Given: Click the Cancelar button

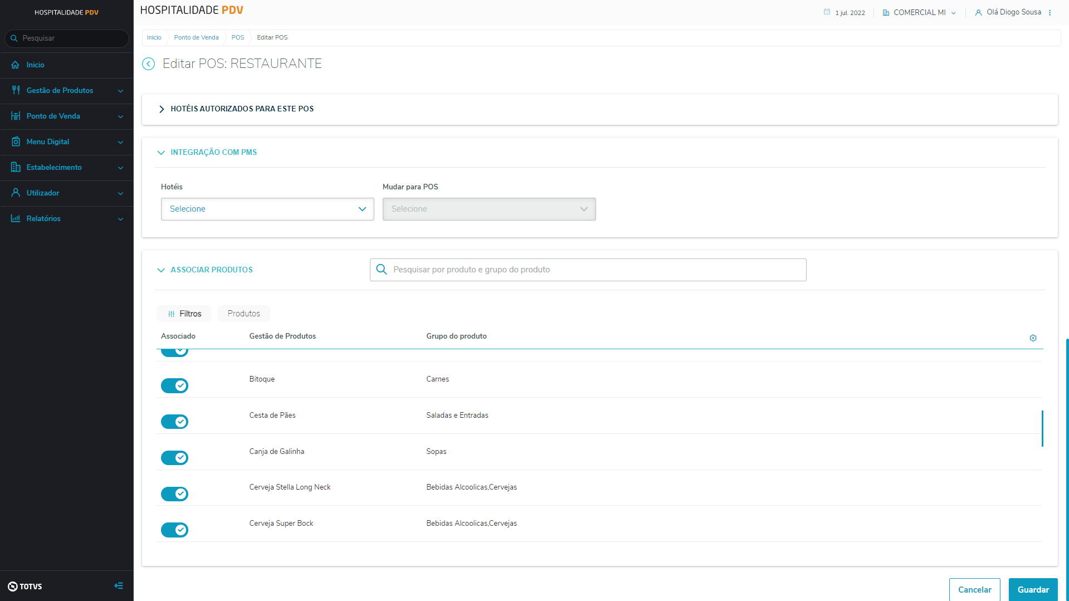Looking at the screenshot, I should [x=974, y=589].
